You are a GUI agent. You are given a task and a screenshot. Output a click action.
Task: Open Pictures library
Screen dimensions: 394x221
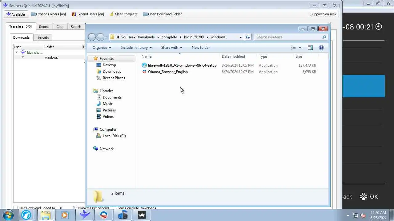(109, 110)
